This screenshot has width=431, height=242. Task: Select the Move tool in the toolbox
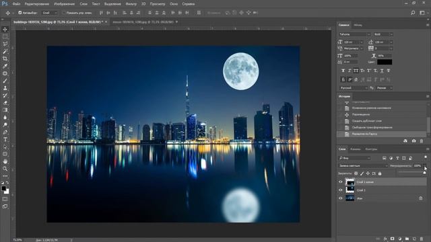(x=5, y=30)
